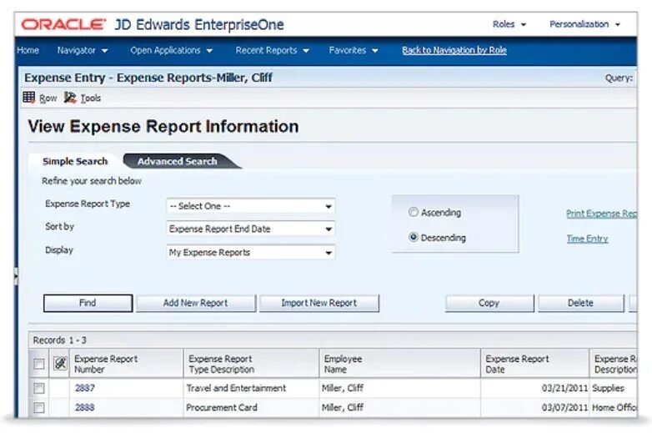Viewport: 652px width, 433px height.
Task: Click the Oracle logo
Action: (63, 24)
